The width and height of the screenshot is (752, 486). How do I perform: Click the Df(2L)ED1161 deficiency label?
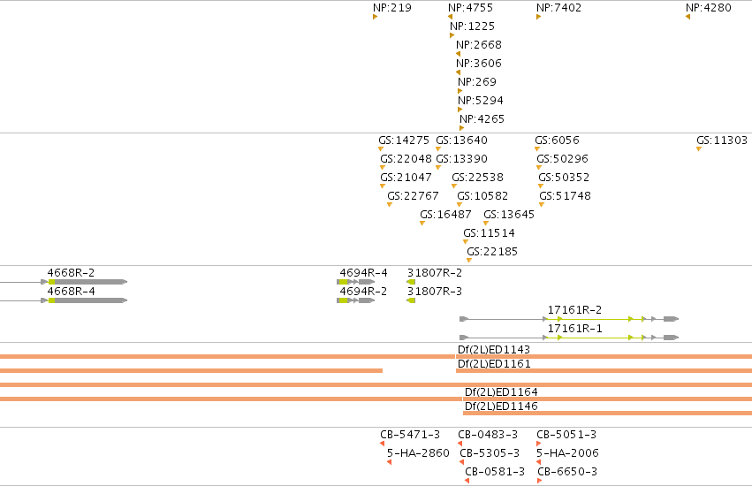click(494, 364)
